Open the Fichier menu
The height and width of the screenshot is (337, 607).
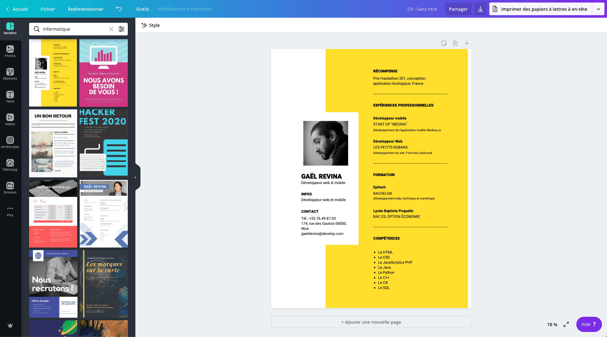point(47,9)
